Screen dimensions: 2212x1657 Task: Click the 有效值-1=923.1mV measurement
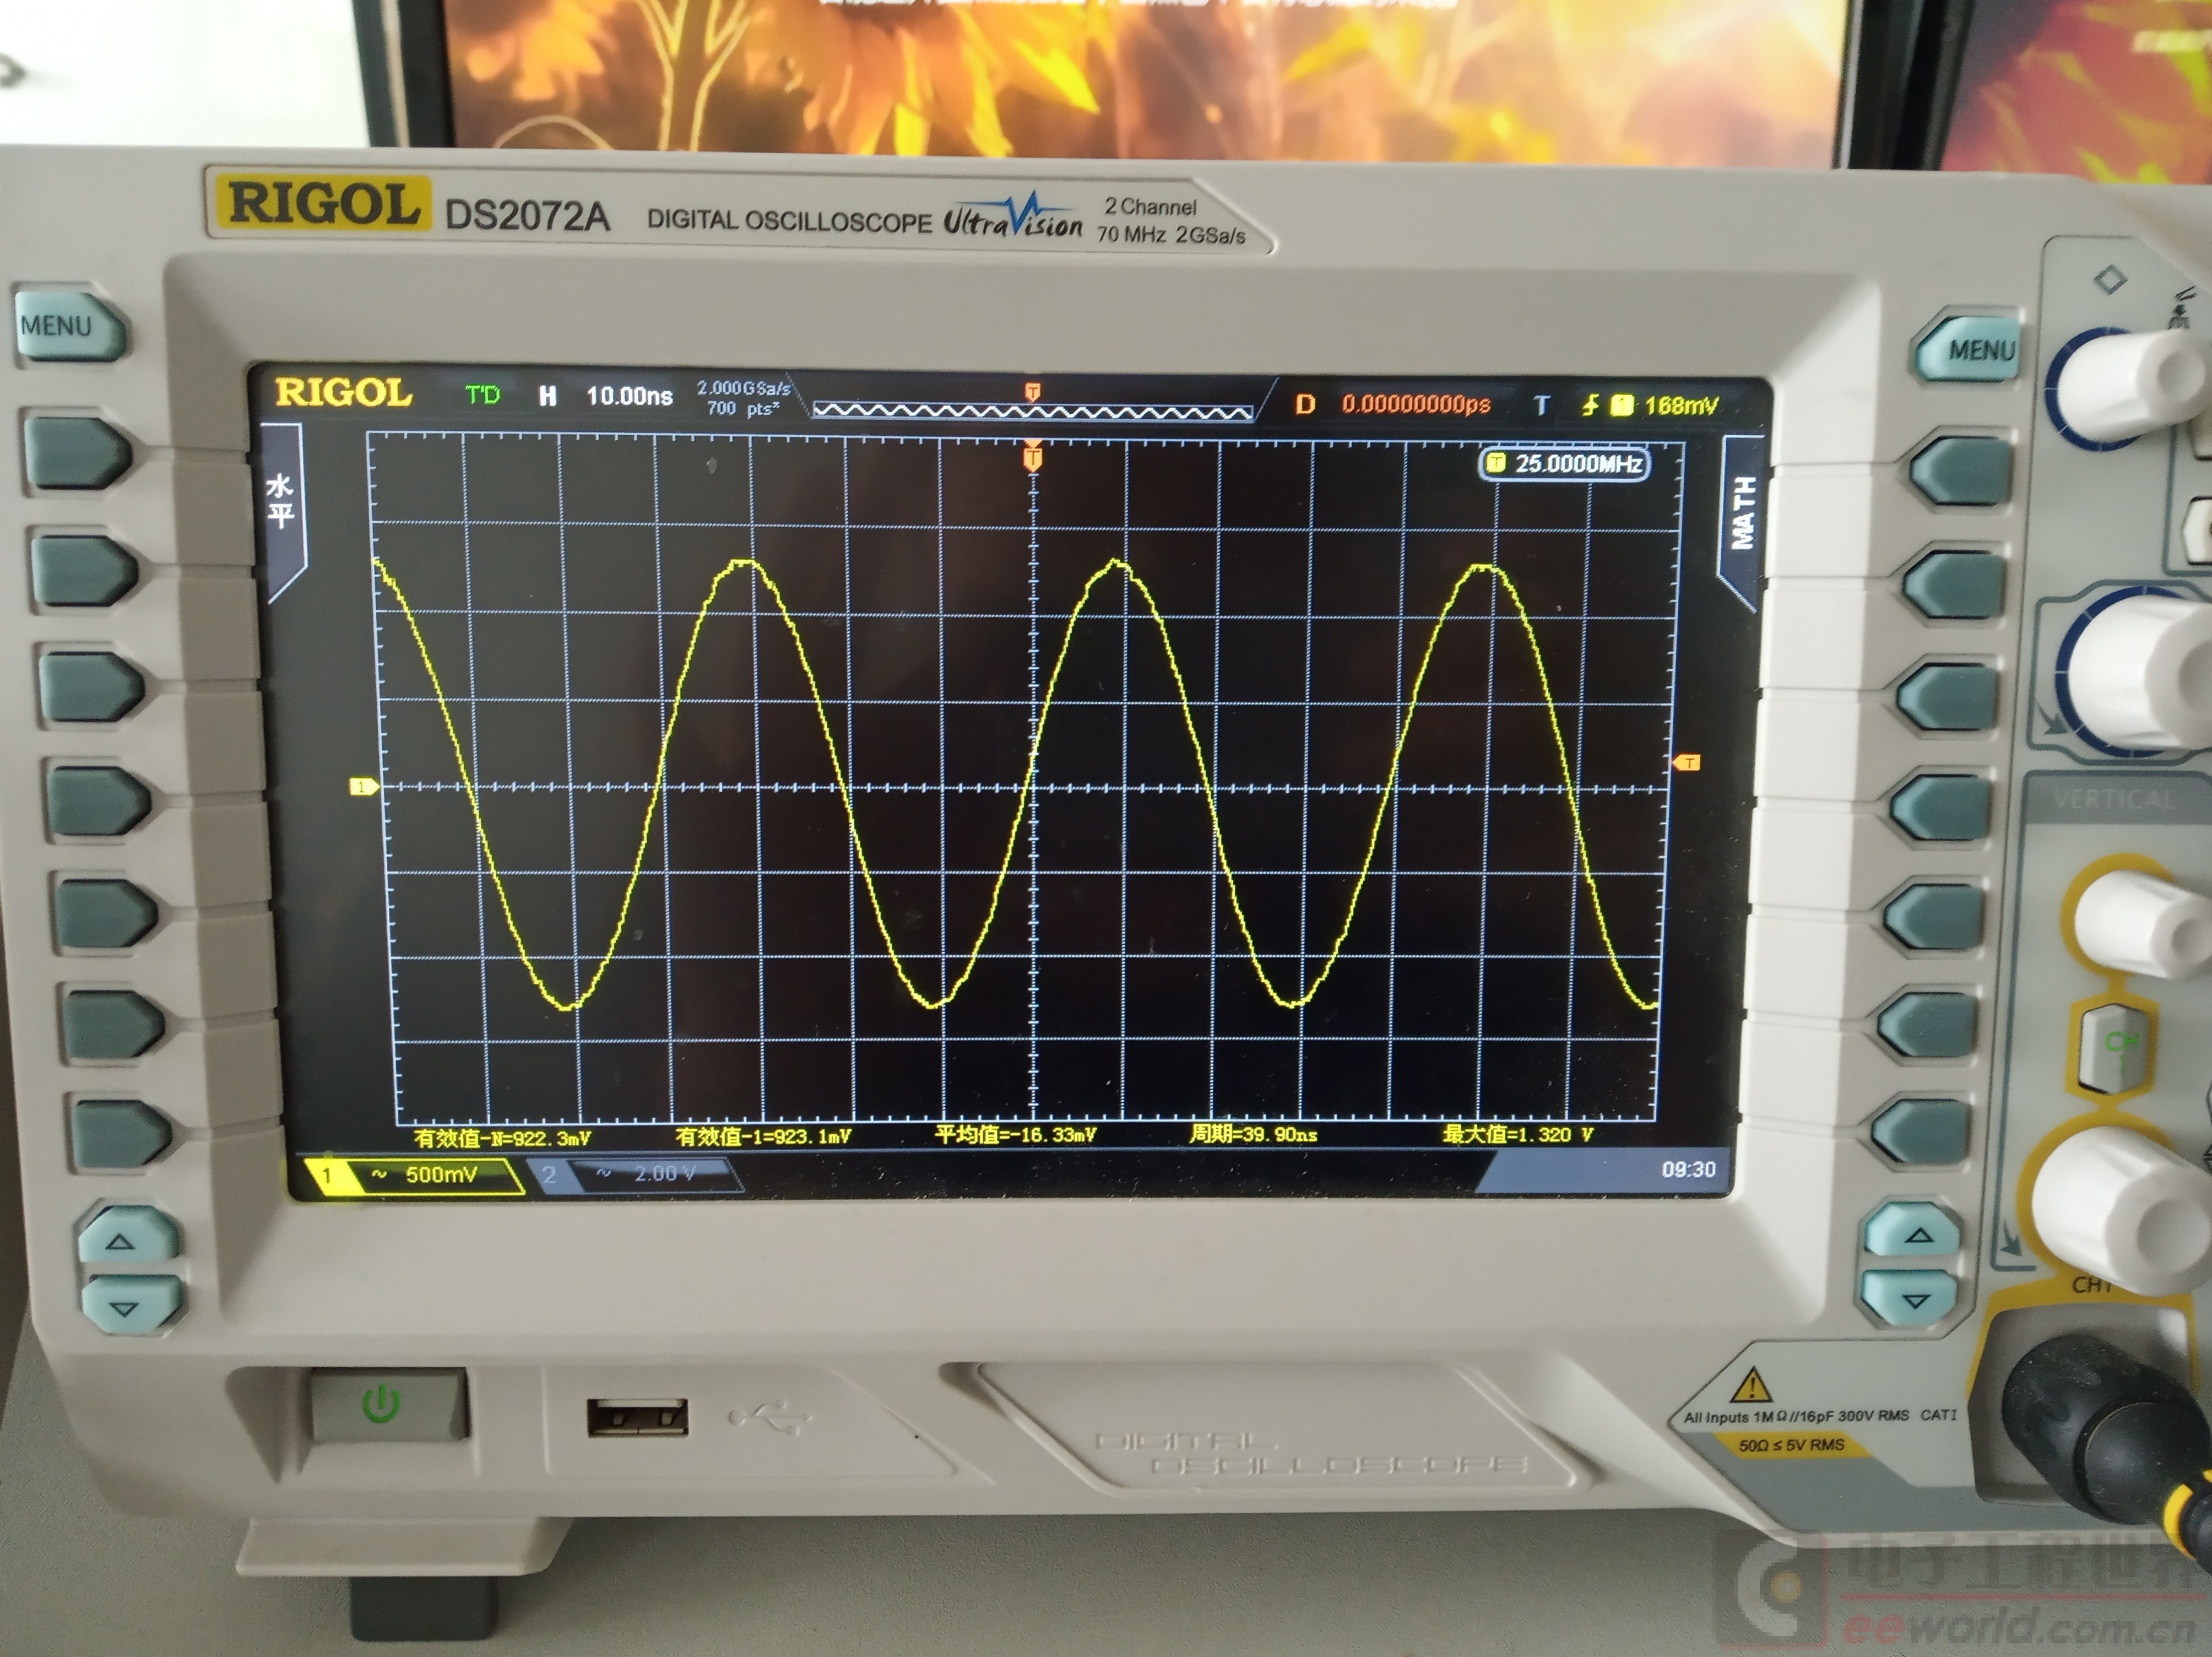763,1136
